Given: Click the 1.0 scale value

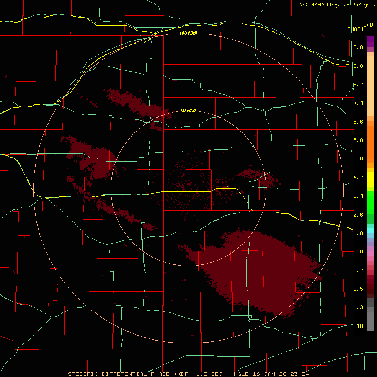Looking at the screenshot, I should (358, 252).
